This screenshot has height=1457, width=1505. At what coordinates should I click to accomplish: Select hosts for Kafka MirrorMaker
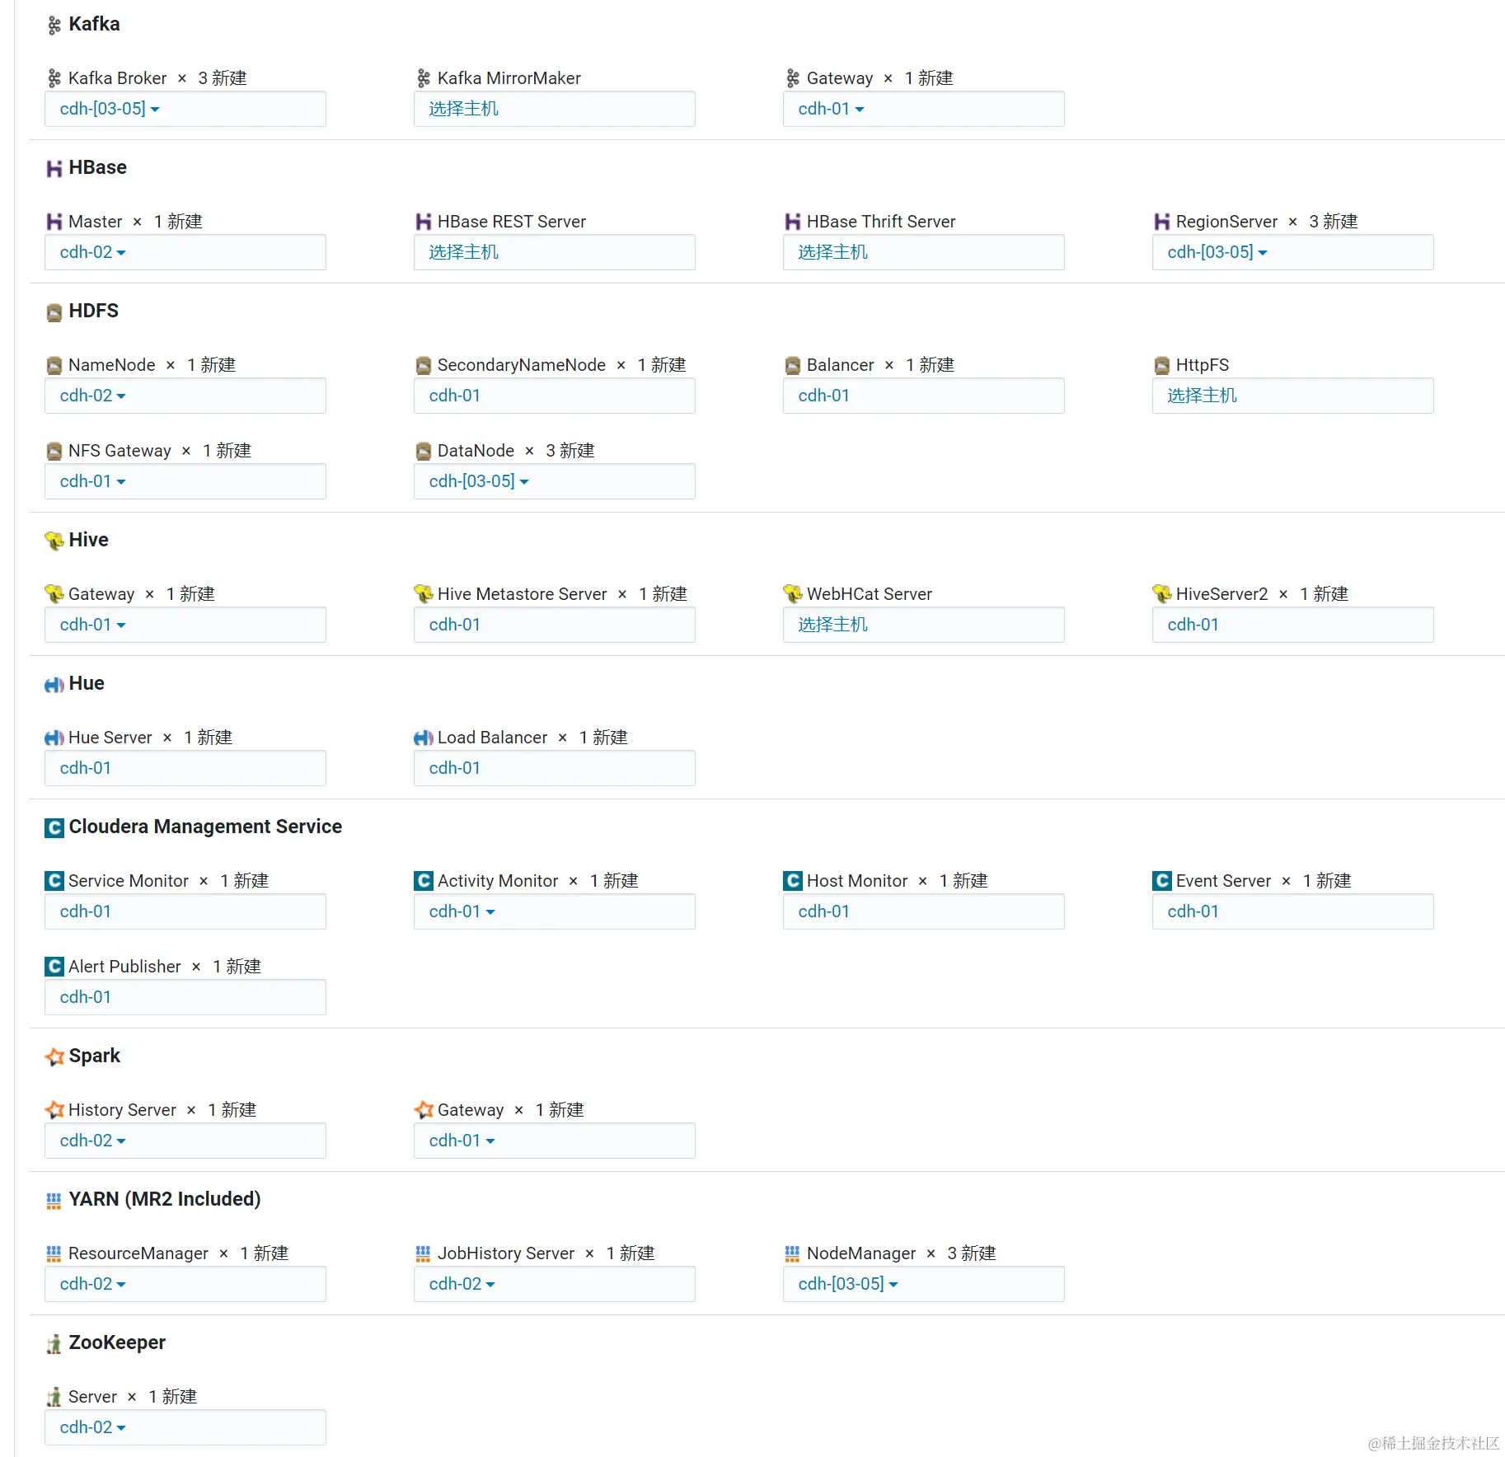click(x=555, y=109)
